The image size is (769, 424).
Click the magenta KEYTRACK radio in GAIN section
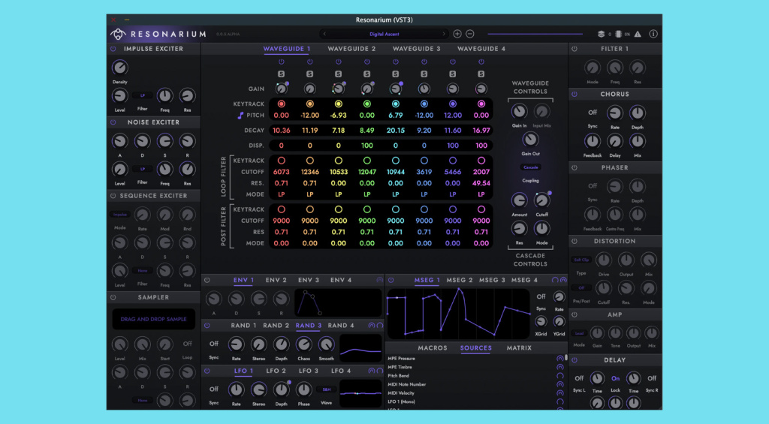click(481, 104)
